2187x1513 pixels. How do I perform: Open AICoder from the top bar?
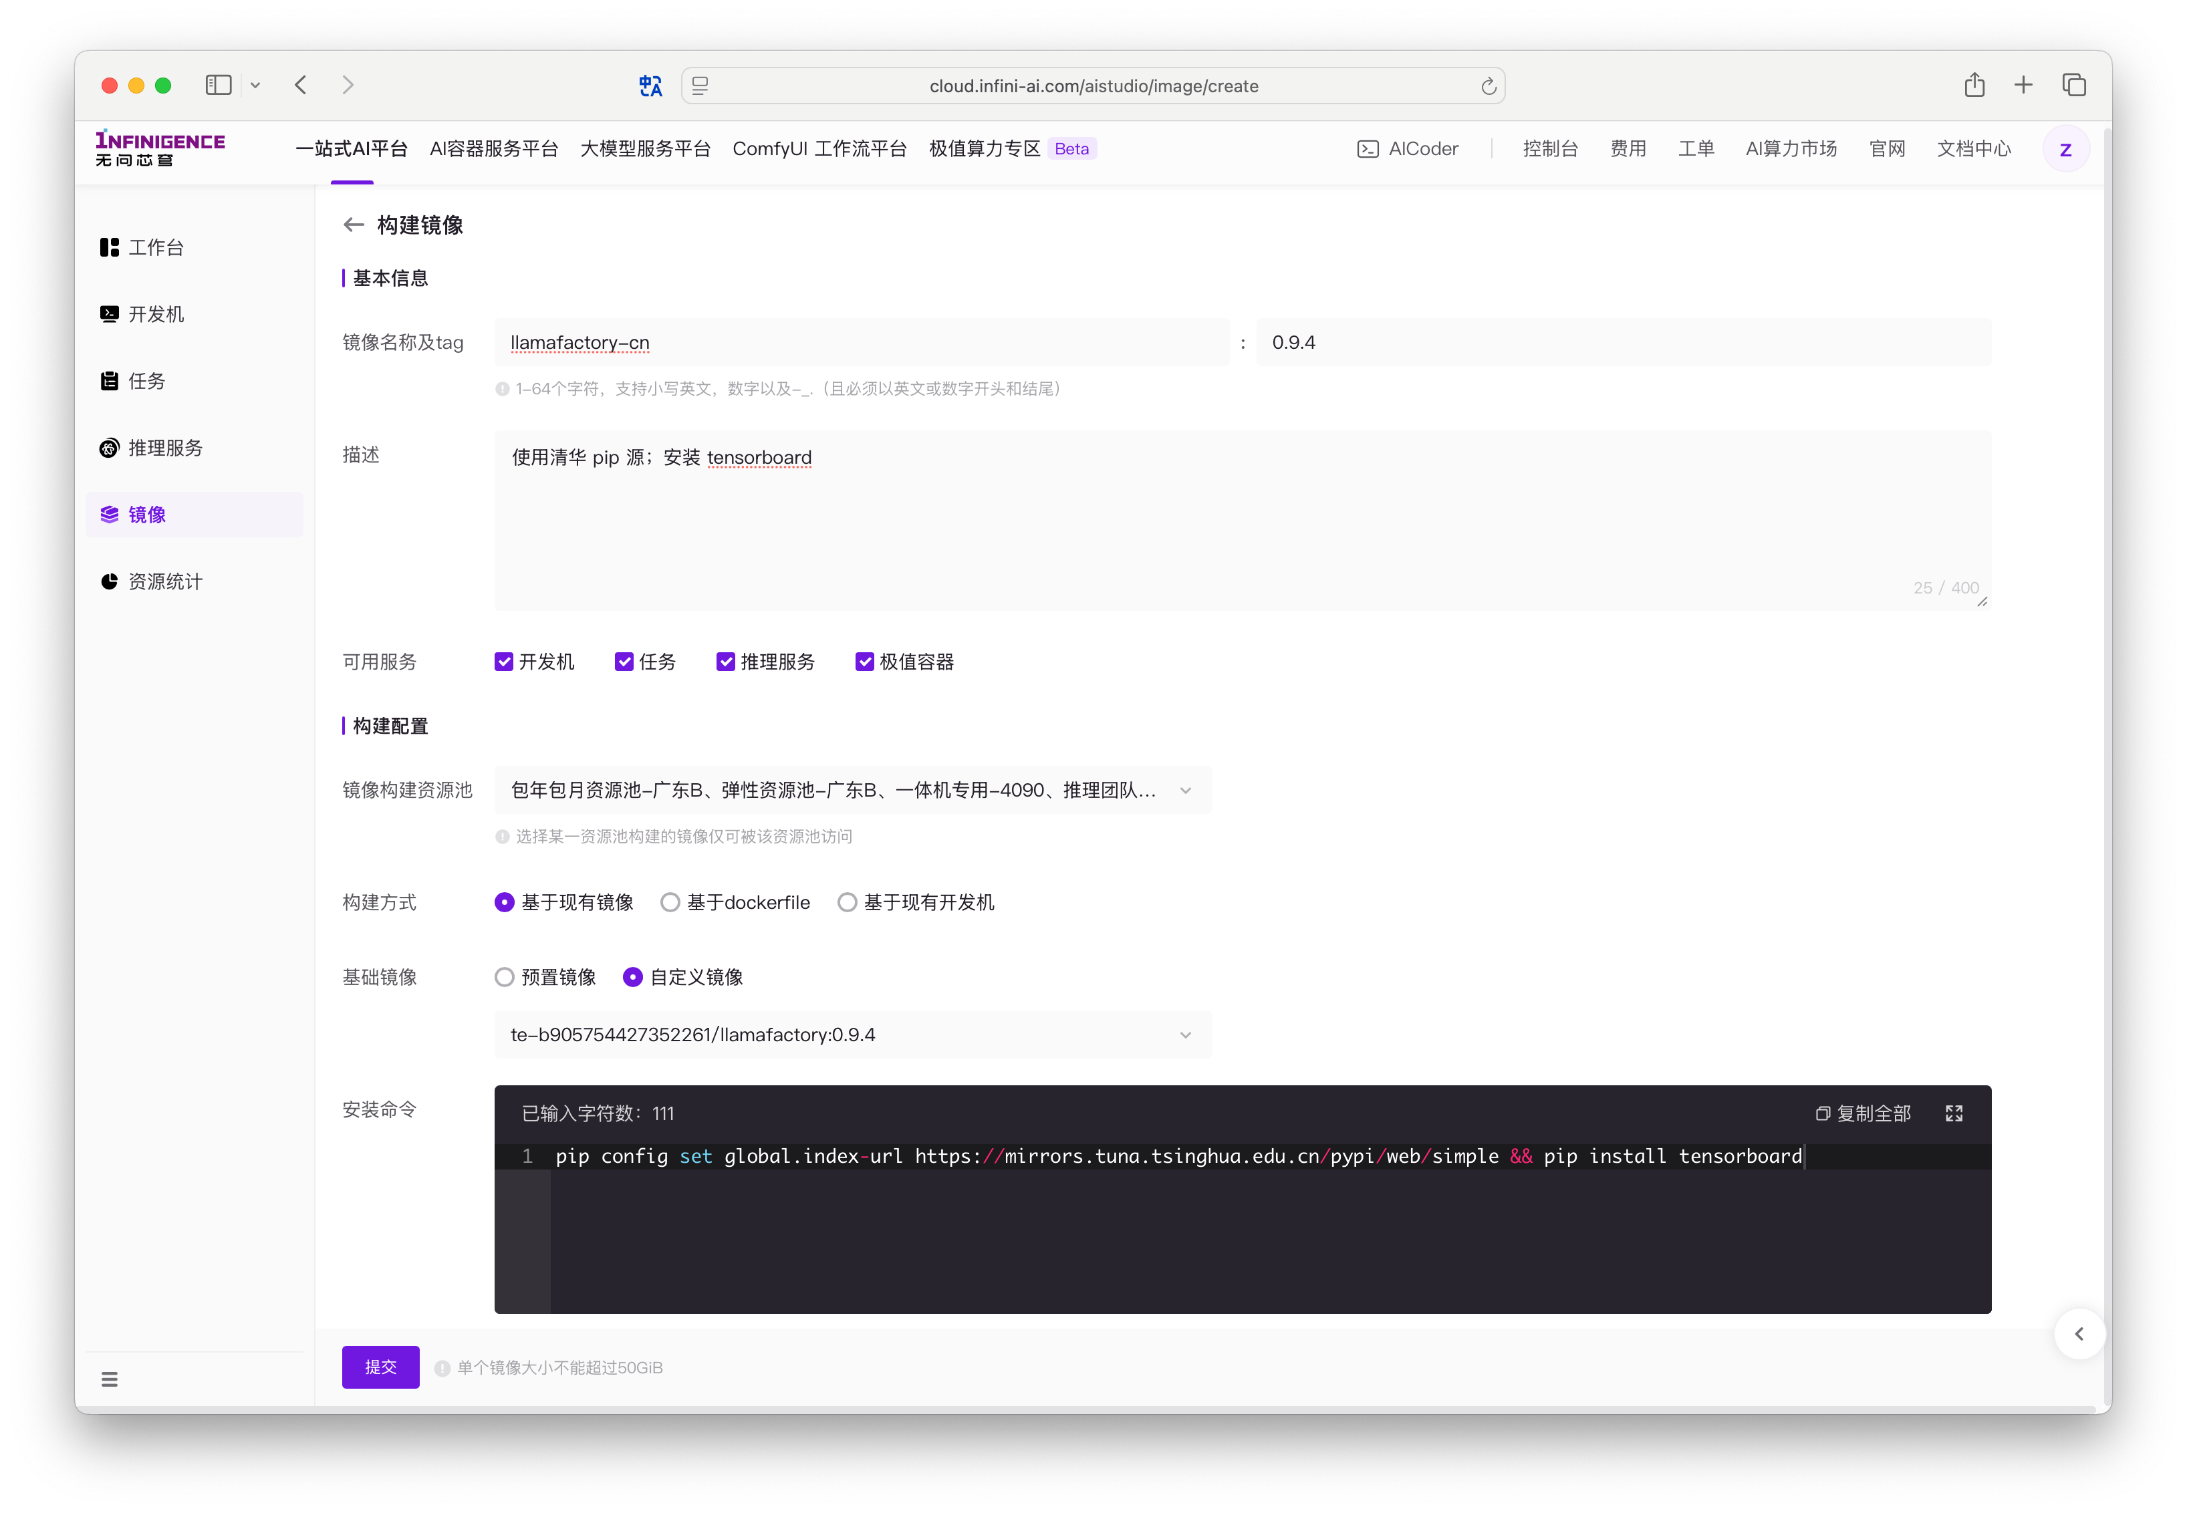[1408, 149]
